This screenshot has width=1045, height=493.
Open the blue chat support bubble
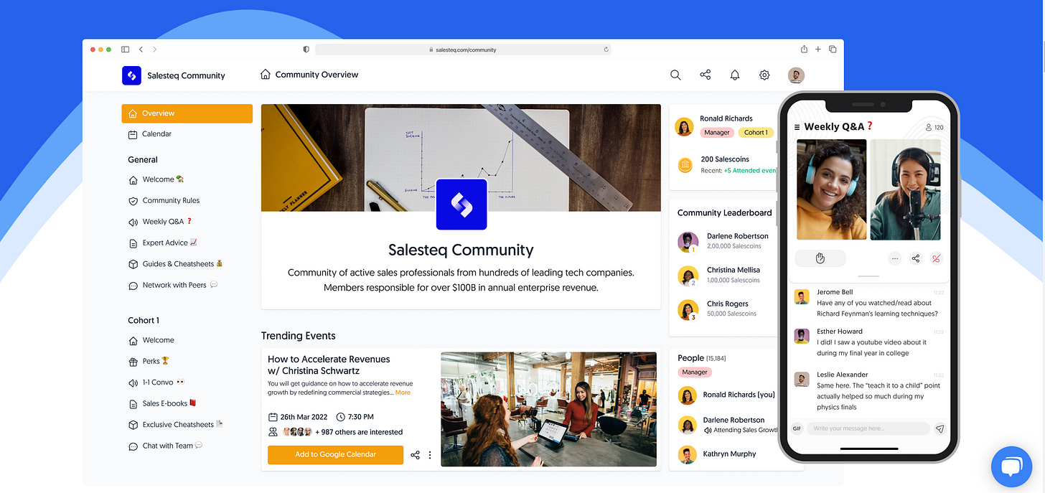pyautogui.click(x=1011, y=466)
